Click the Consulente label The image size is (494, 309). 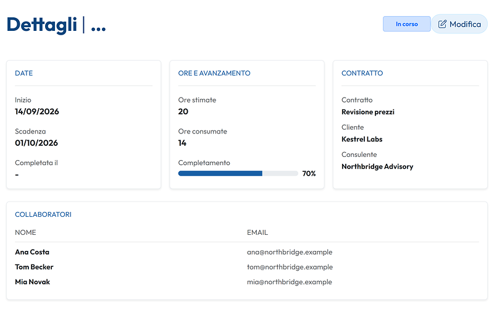[x=359, y=154]
